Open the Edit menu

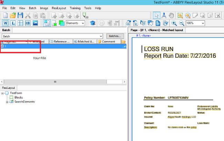click(x=13, y=8)
